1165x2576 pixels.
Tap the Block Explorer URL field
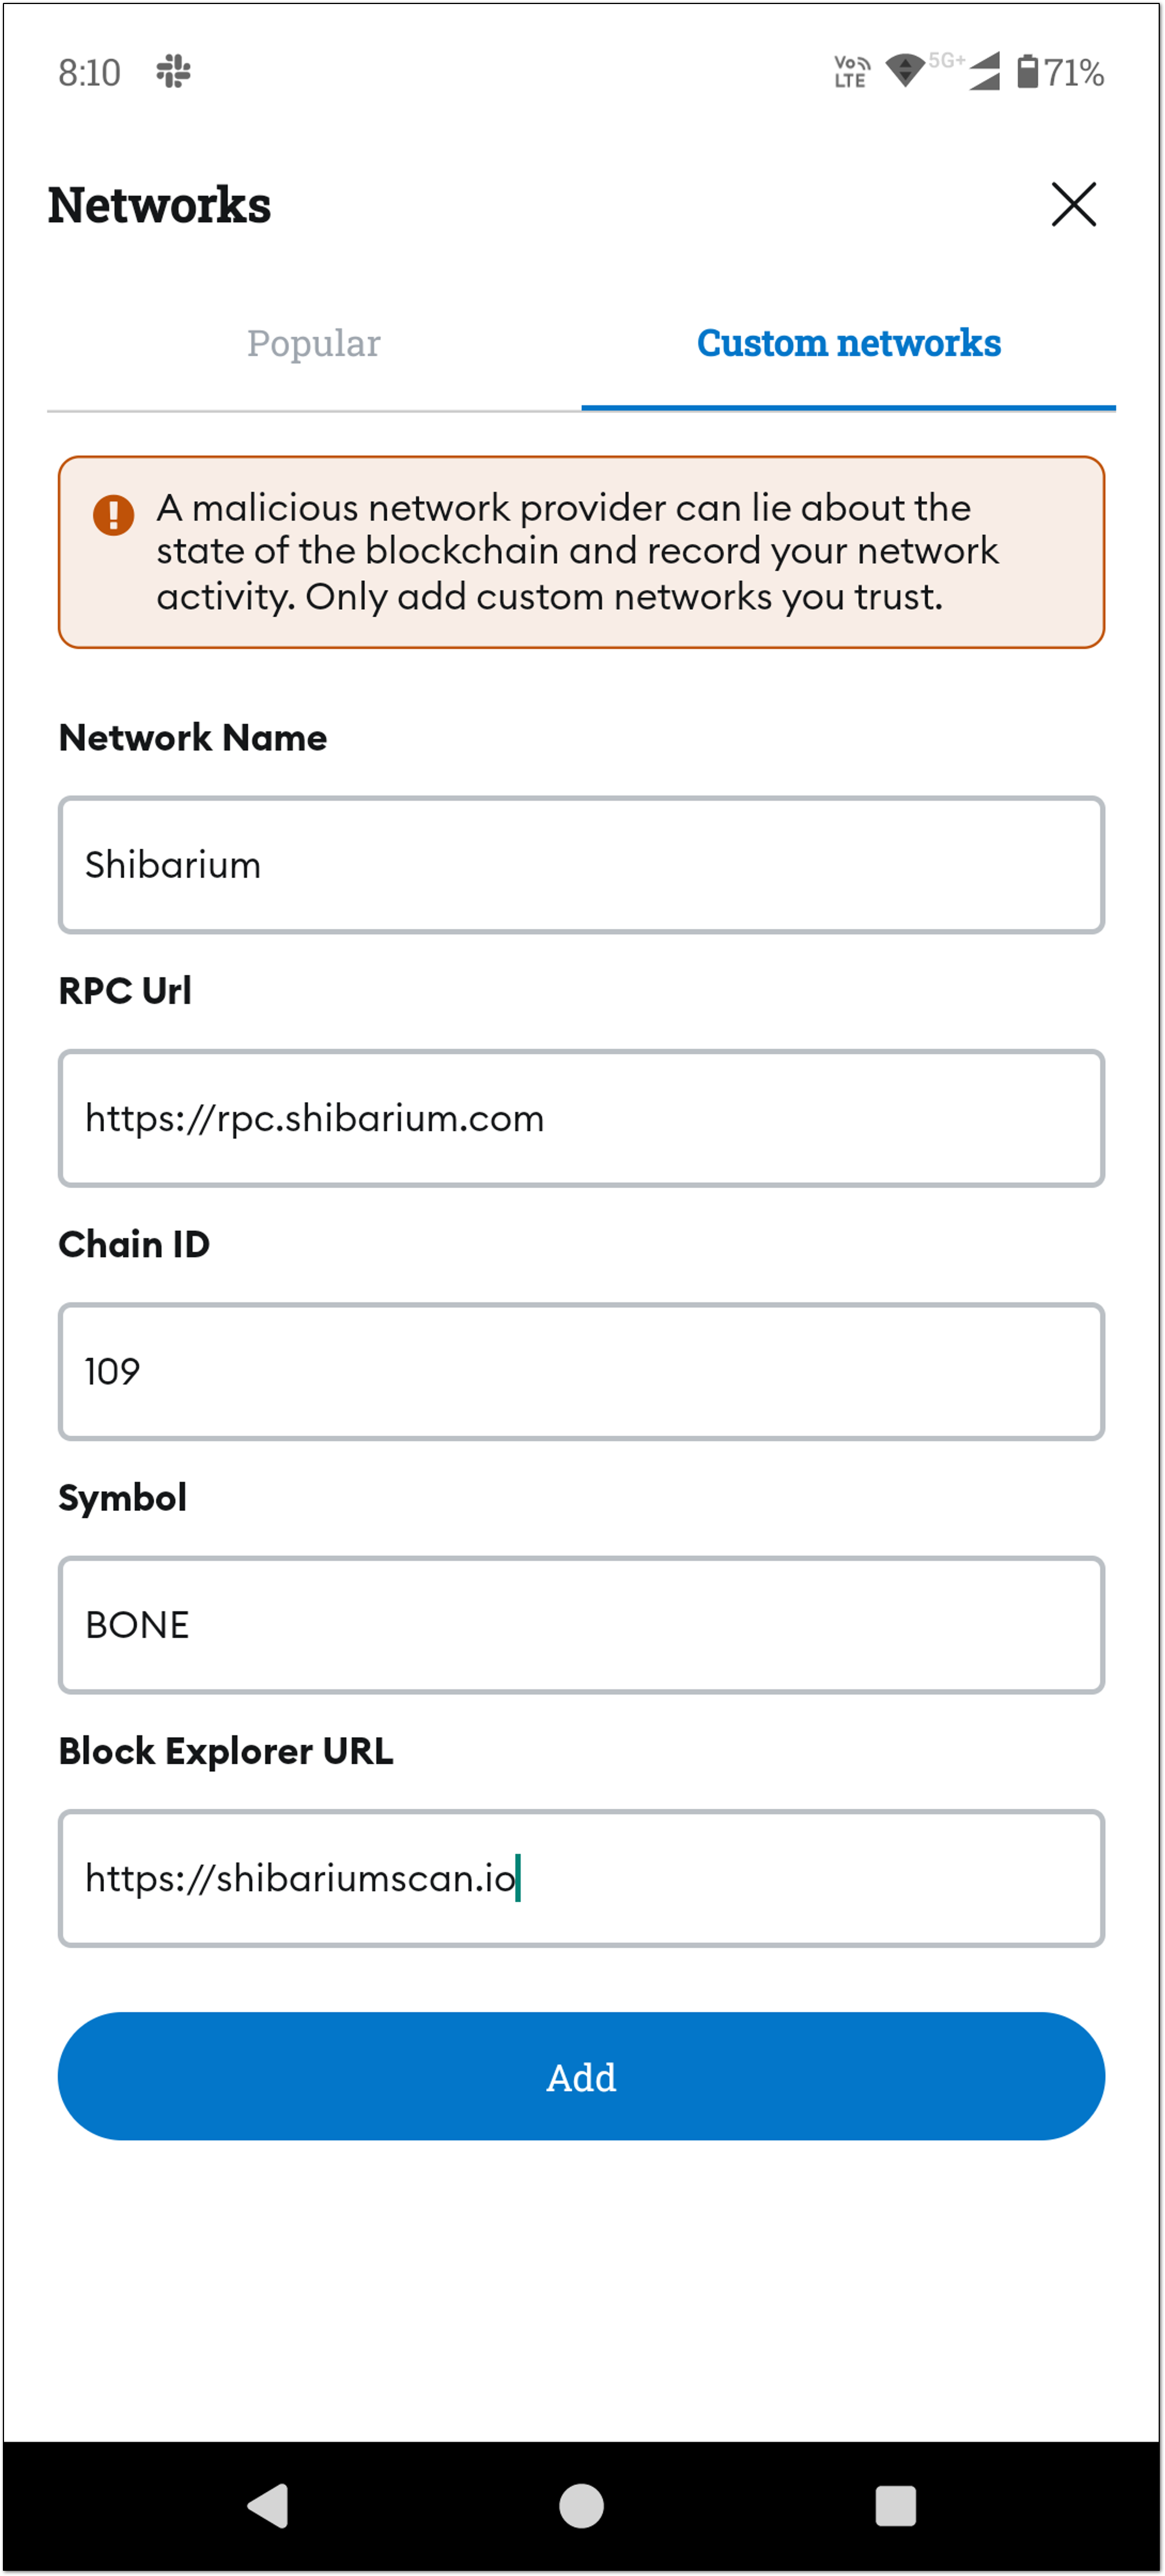[x=581, y=1878]
